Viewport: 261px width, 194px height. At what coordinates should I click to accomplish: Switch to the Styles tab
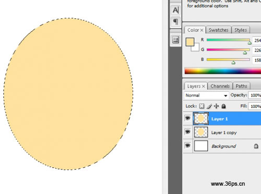[x=241, y=30]
